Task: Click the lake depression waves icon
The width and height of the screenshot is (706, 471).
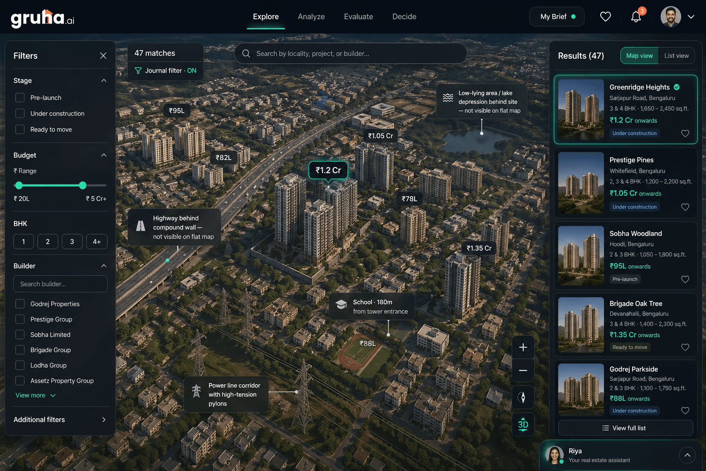Action: [x=448, y=98]
